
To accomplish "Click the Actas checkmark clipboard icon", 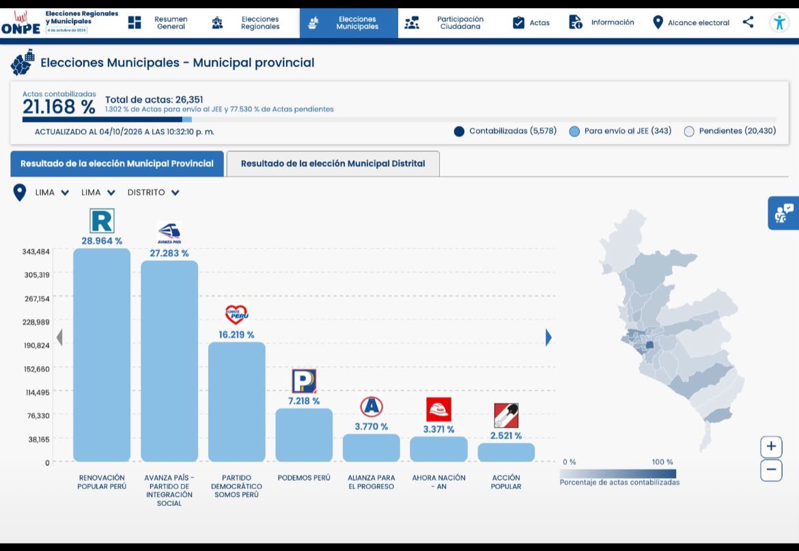I will [x=518, y=23].
